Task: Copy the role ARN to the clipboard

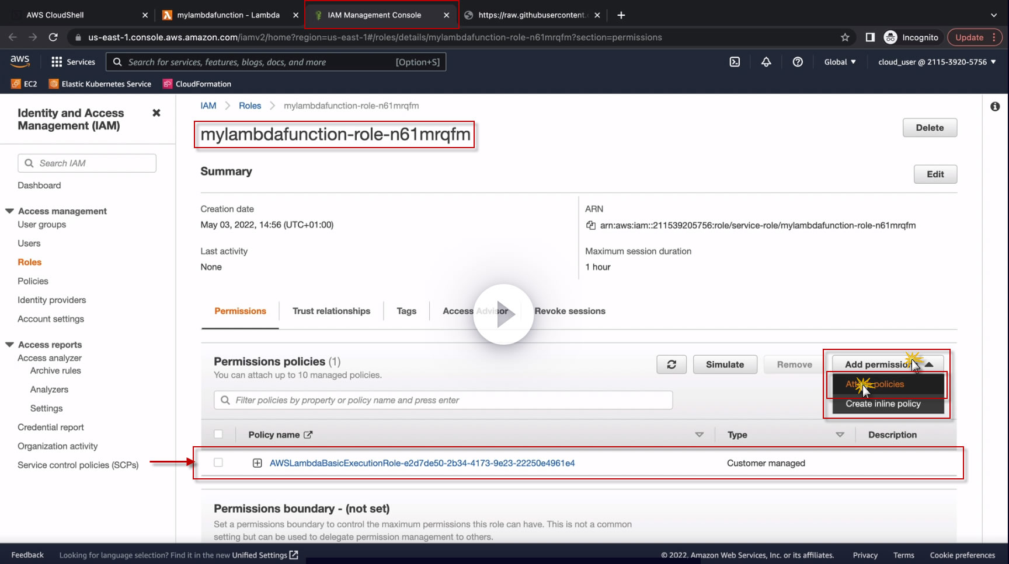Action: (590, 226)
